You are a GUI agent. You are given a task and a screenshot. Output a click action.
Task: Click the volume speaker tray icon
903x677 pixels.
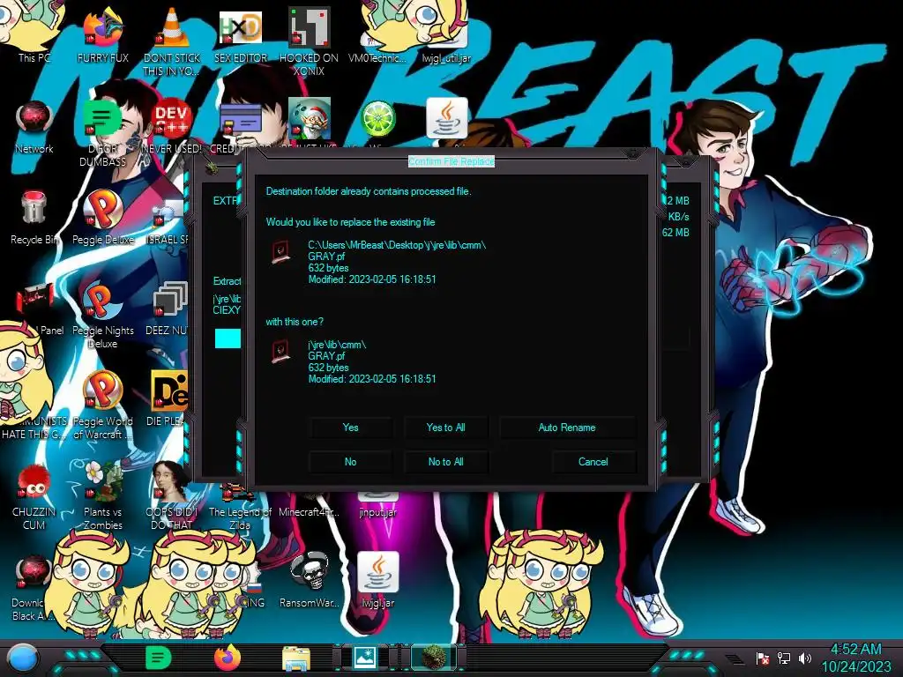click(805, 658)
